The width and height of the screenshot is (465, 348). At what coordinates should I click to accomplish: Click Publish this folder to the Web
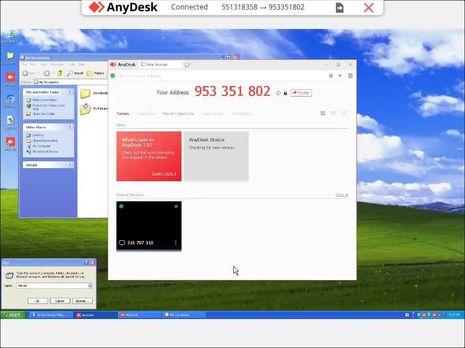point(46,107)
